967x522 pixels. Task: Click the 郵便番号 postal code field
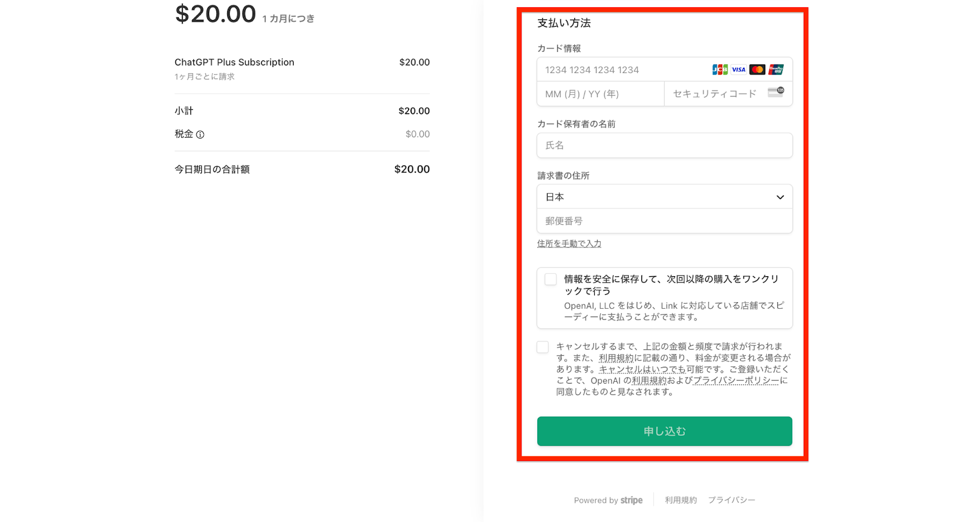click(x=665, y=221)
